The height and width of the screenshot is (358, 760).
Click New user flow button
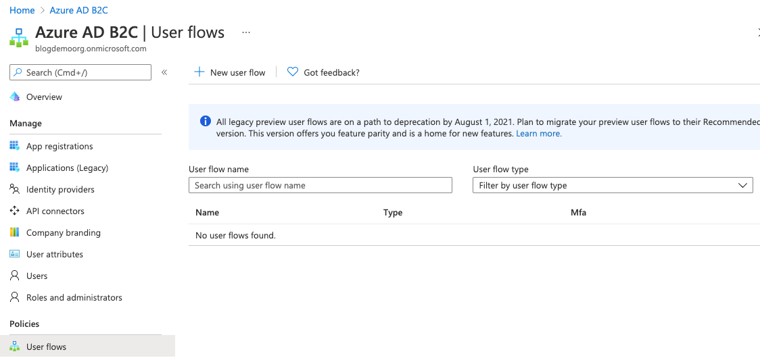pyautogui.click(x=230, y=72)
